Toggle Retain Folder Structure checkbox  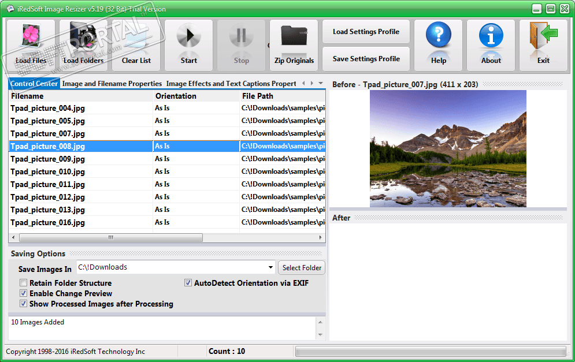24,283
